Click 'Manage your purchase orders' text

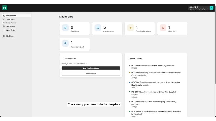[74, 63]
